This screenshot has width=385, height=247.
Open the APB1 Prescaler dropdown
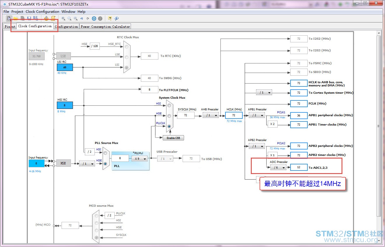pyautogui.click(x=257, y=115)
